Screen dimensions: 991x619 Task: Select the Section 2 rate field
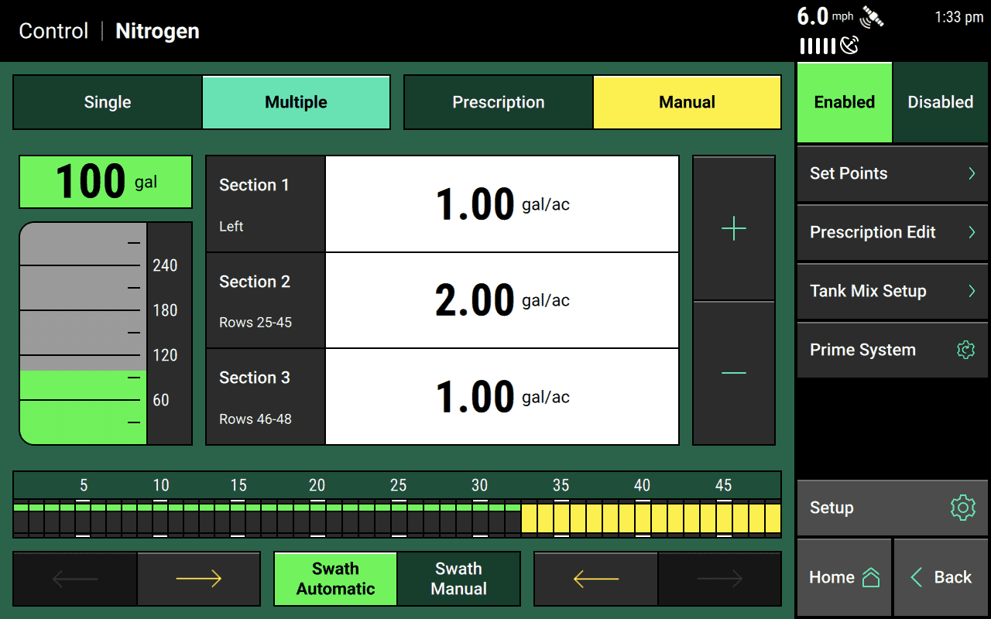coord(502,300)
